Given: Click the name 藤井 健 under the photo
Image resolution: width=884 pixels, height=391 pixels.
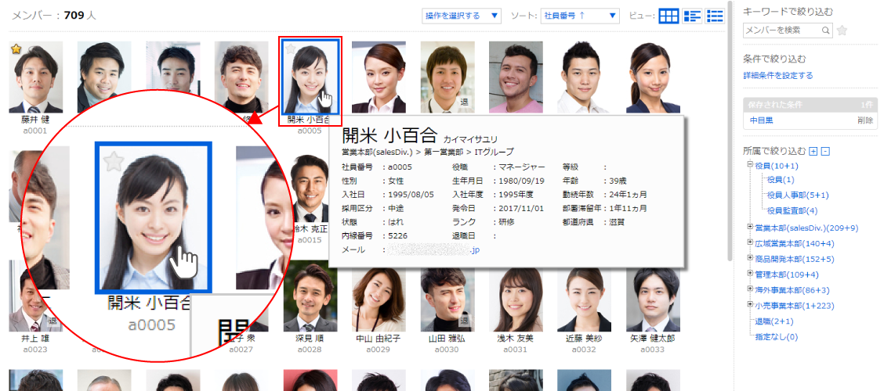Looking at the screenshot, I should tap(36, 120).
